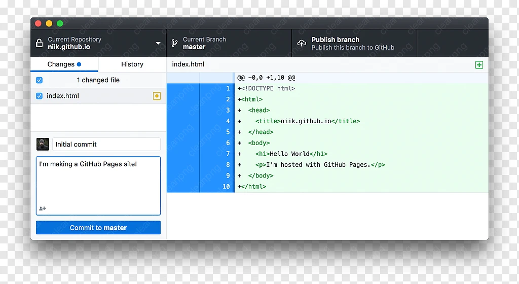Switch to the History tab
The width and height of the screenshot is (519, 284).
click(x=132, y=64)
